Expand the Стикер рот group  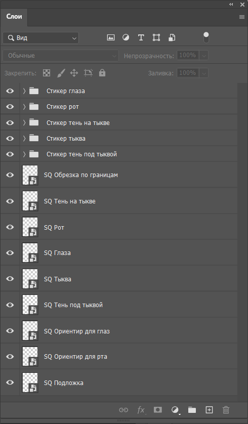(24, 107)
